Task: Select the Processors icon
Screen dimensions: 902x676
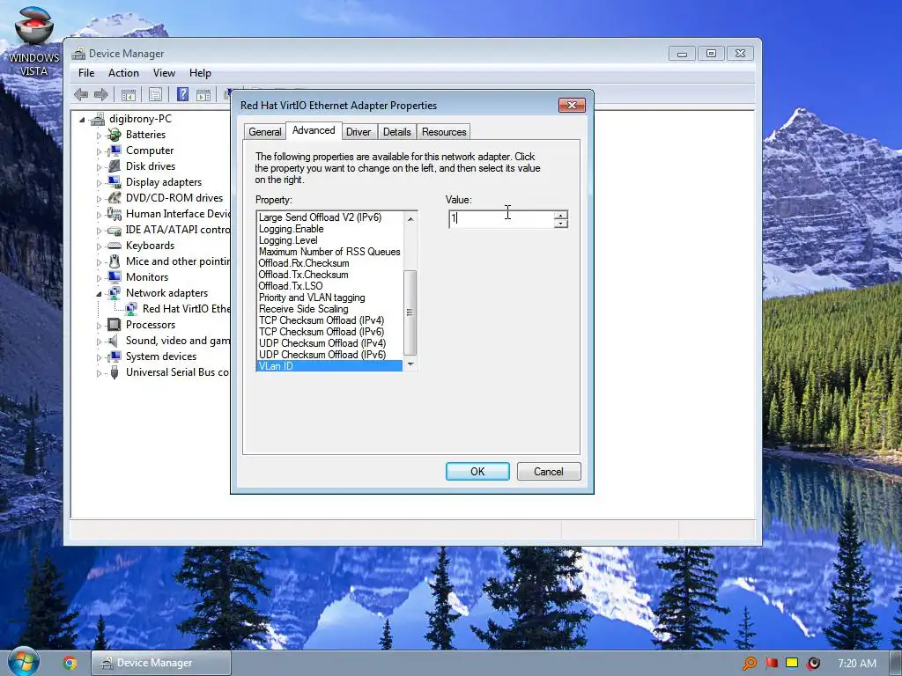Action: click(x=115, y=325)
